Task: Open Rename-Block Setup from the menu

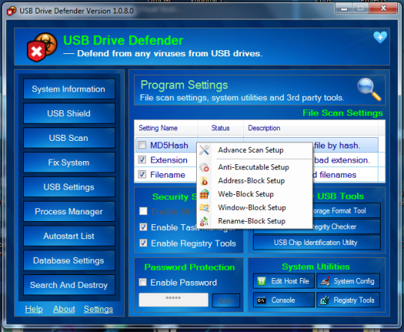Action: [254, 221]
